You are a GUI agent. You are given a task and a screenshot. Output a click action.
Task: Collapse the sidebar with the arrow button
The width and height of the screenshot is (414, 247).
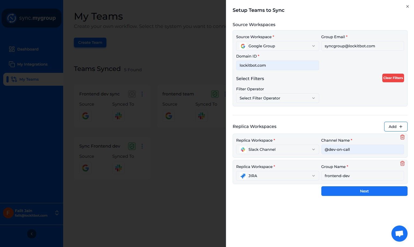tap(32, 234)
